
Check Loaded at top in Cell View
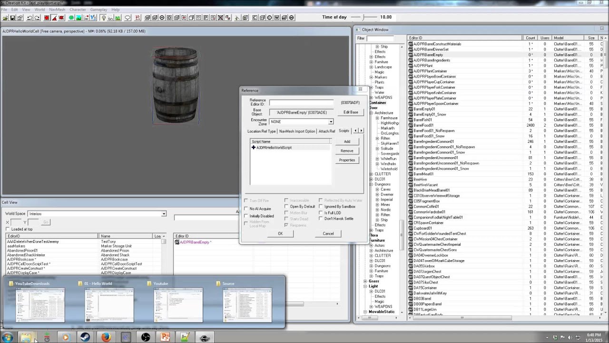pos(8,229)
